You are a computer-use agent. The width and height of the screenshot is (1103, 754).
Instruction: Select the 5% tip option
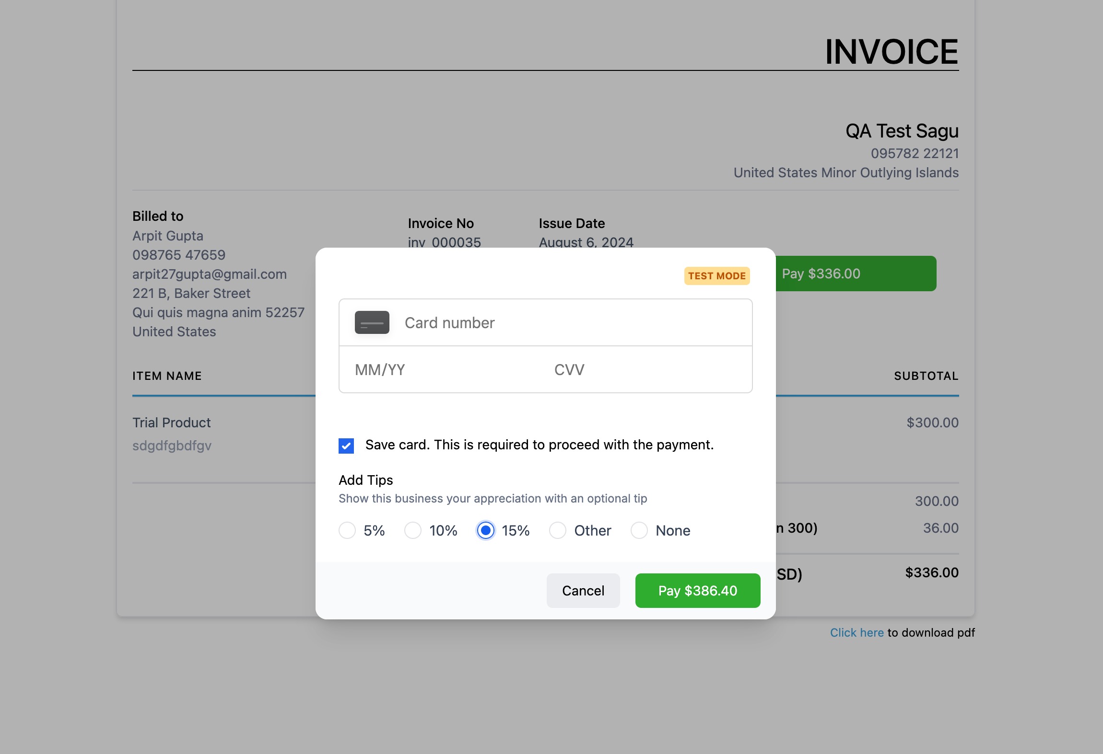[347, 530]
